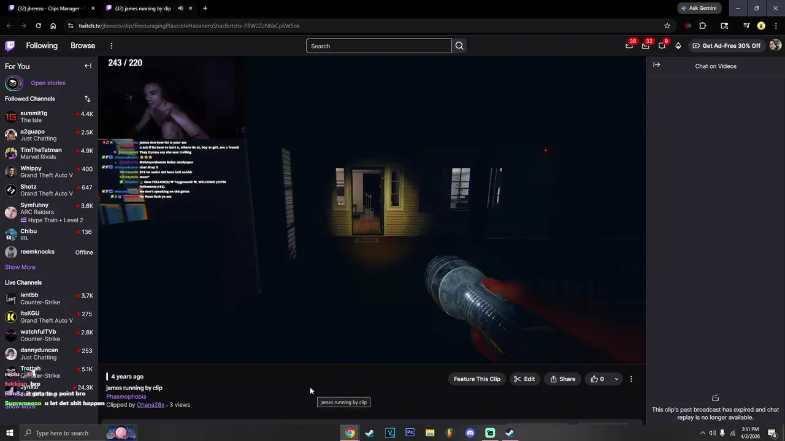
Task: Open the Phasmophobia game link
Action: coord(126,396)
